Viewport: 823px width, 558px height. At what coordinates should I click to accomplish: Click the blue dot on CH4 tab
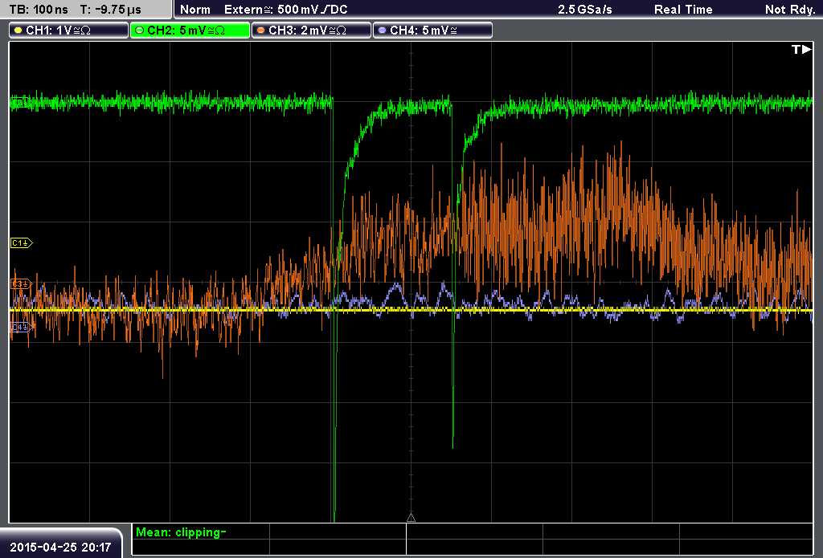pyautogui.click(x=382, y=31)
